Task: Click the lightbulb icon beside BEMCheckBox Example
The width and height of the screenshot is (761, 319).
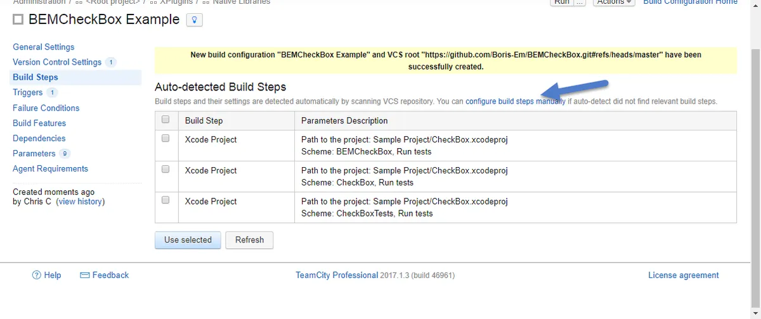Action: coord(194,20)
